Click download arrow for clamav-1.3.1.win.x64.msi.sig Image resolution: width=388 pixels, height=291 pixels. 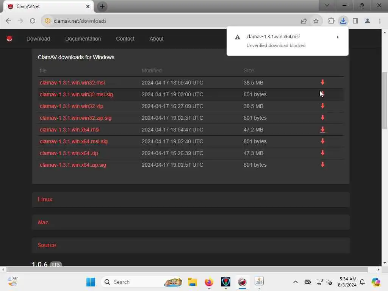[322, 141]
